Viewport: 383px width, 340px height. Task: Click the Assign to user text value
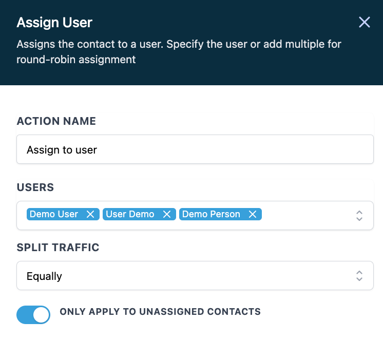point(62,150)
